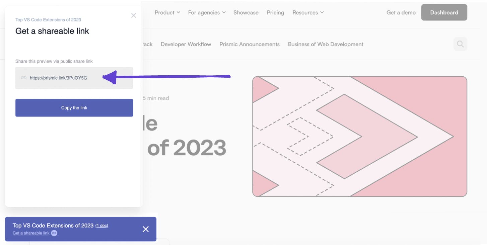
Task: Click the preview bar title Top VS Code Extensions of 2023
Action: pyautogui.click(x=53, y=226)
